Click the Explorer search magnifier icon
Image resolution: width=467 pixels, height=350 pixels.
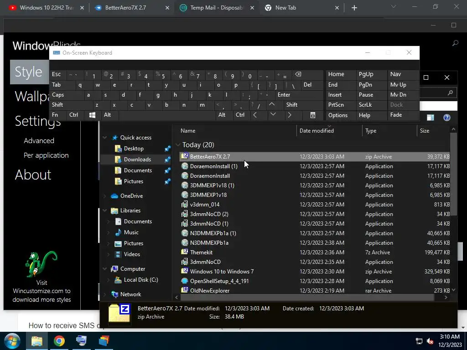450,93
